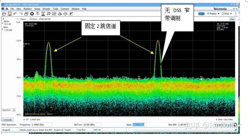This screenshot has height=136, width=248.
Task: Undo the last action via toolbar arrow
Action: click(x=15, y=14)
